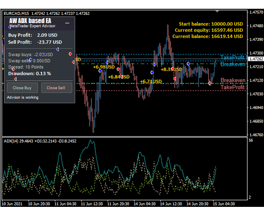This screenshot has width=264, height=216.
Task: Click the 1.47030 price axis label
Action: point(256,94)
